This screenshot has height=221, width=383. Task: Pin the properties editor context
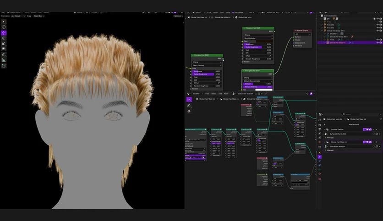point(381,119)
